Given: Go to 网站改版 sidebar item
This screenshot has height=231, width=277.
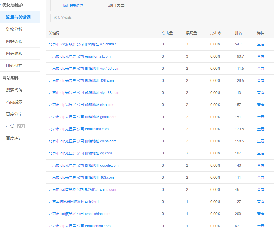Looking at the screenshot, I should point(14,53).
